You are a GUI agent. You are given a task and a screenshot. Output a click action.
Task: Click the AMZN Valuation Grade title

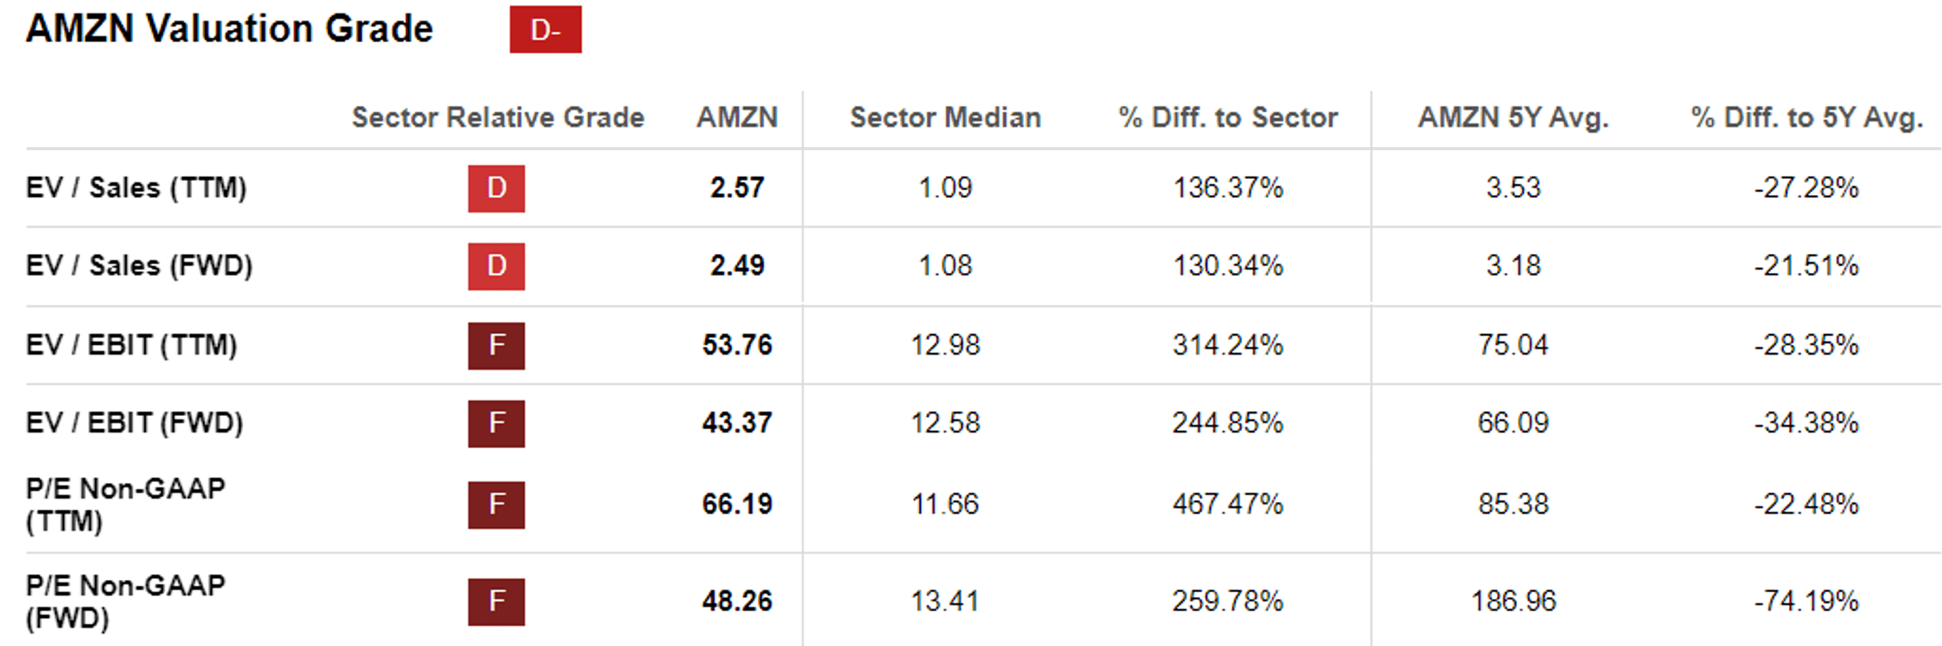pos(229,29)
